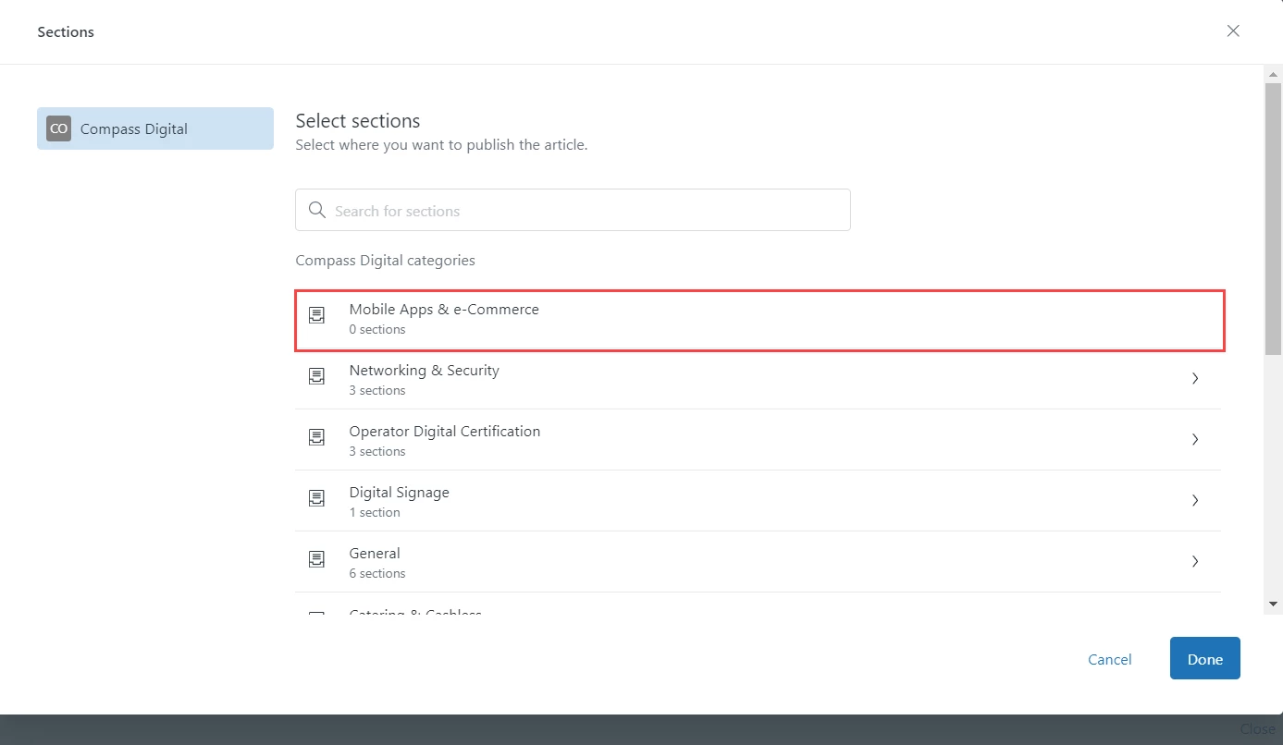The image size is (1283, 745).
Task: Close the Sections dialog with X
Action: 1233,31
